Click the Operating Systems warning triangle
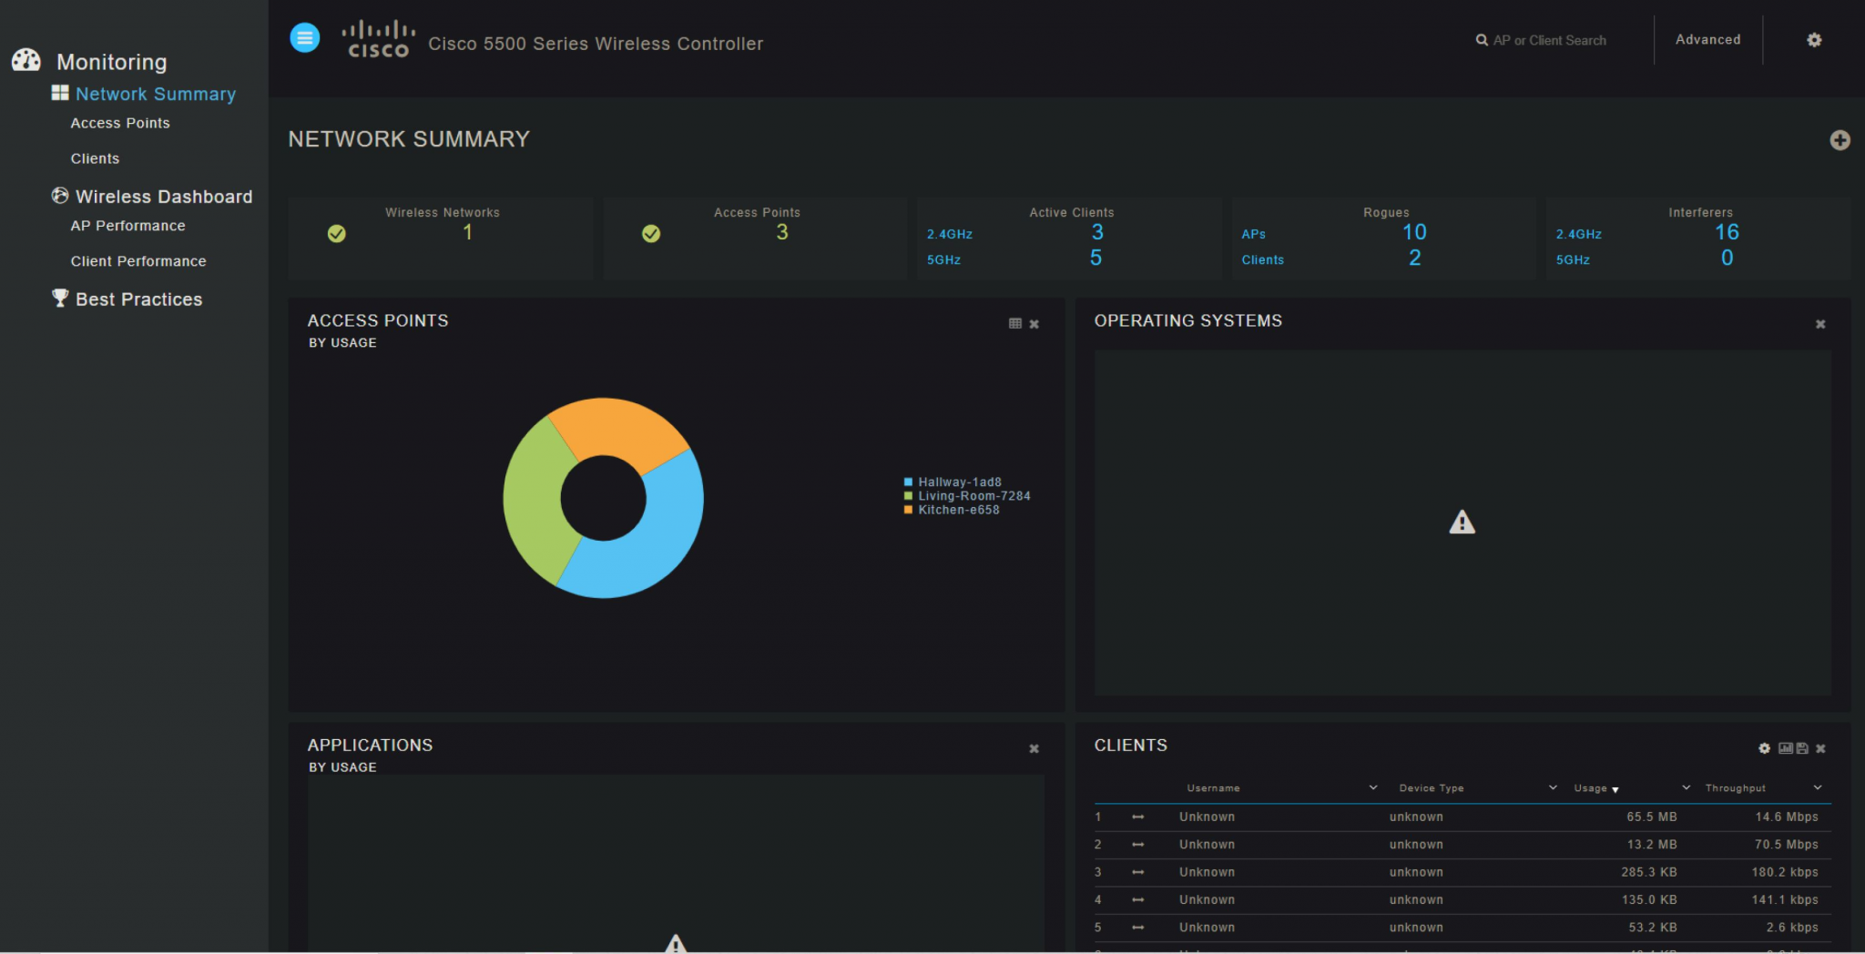 click(x=1462, y=522)
